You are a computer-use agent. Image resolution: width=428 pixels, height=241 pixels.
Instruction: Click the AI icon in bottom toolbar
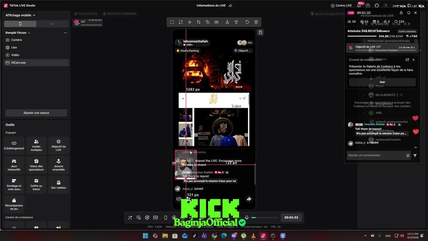[147, 218]
